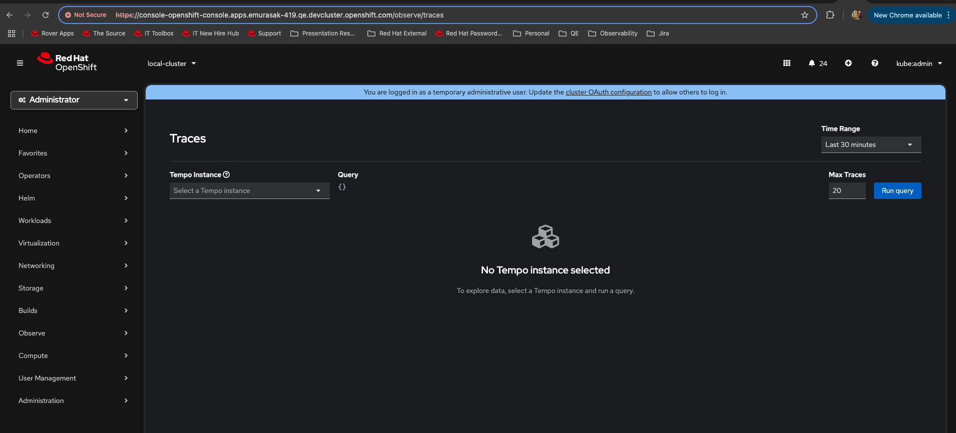956x433 pixels.
Task: Open the Chrome apps grid shortcut
Action: [12, 33]
